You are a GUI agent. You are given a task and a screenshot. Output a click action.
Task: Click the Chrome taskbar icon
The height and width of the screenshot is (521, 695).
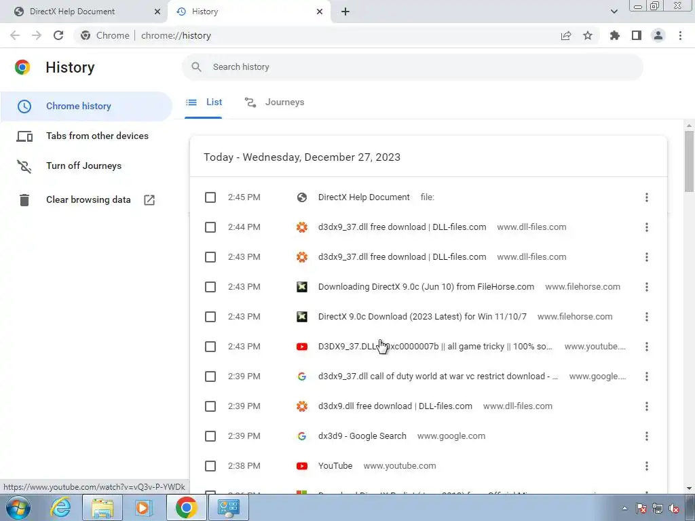click(186, 507)
